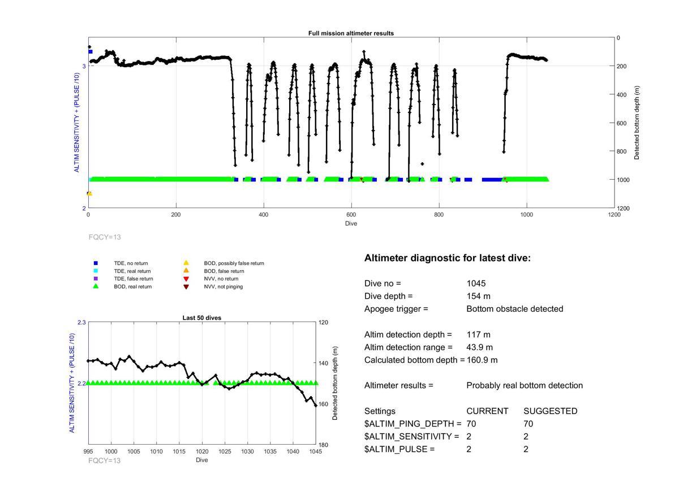Click the 'Dive' x-axis label of Last 50 dives chart
The width and height of the screenshot is (679, 500).
(x=202, y=460)
